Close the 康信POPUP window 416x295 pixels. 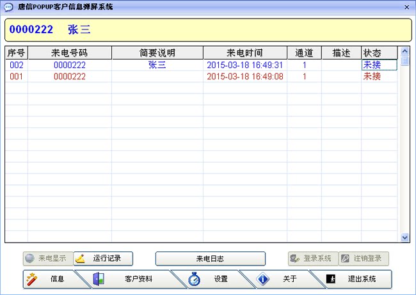(x=406, y=7)
